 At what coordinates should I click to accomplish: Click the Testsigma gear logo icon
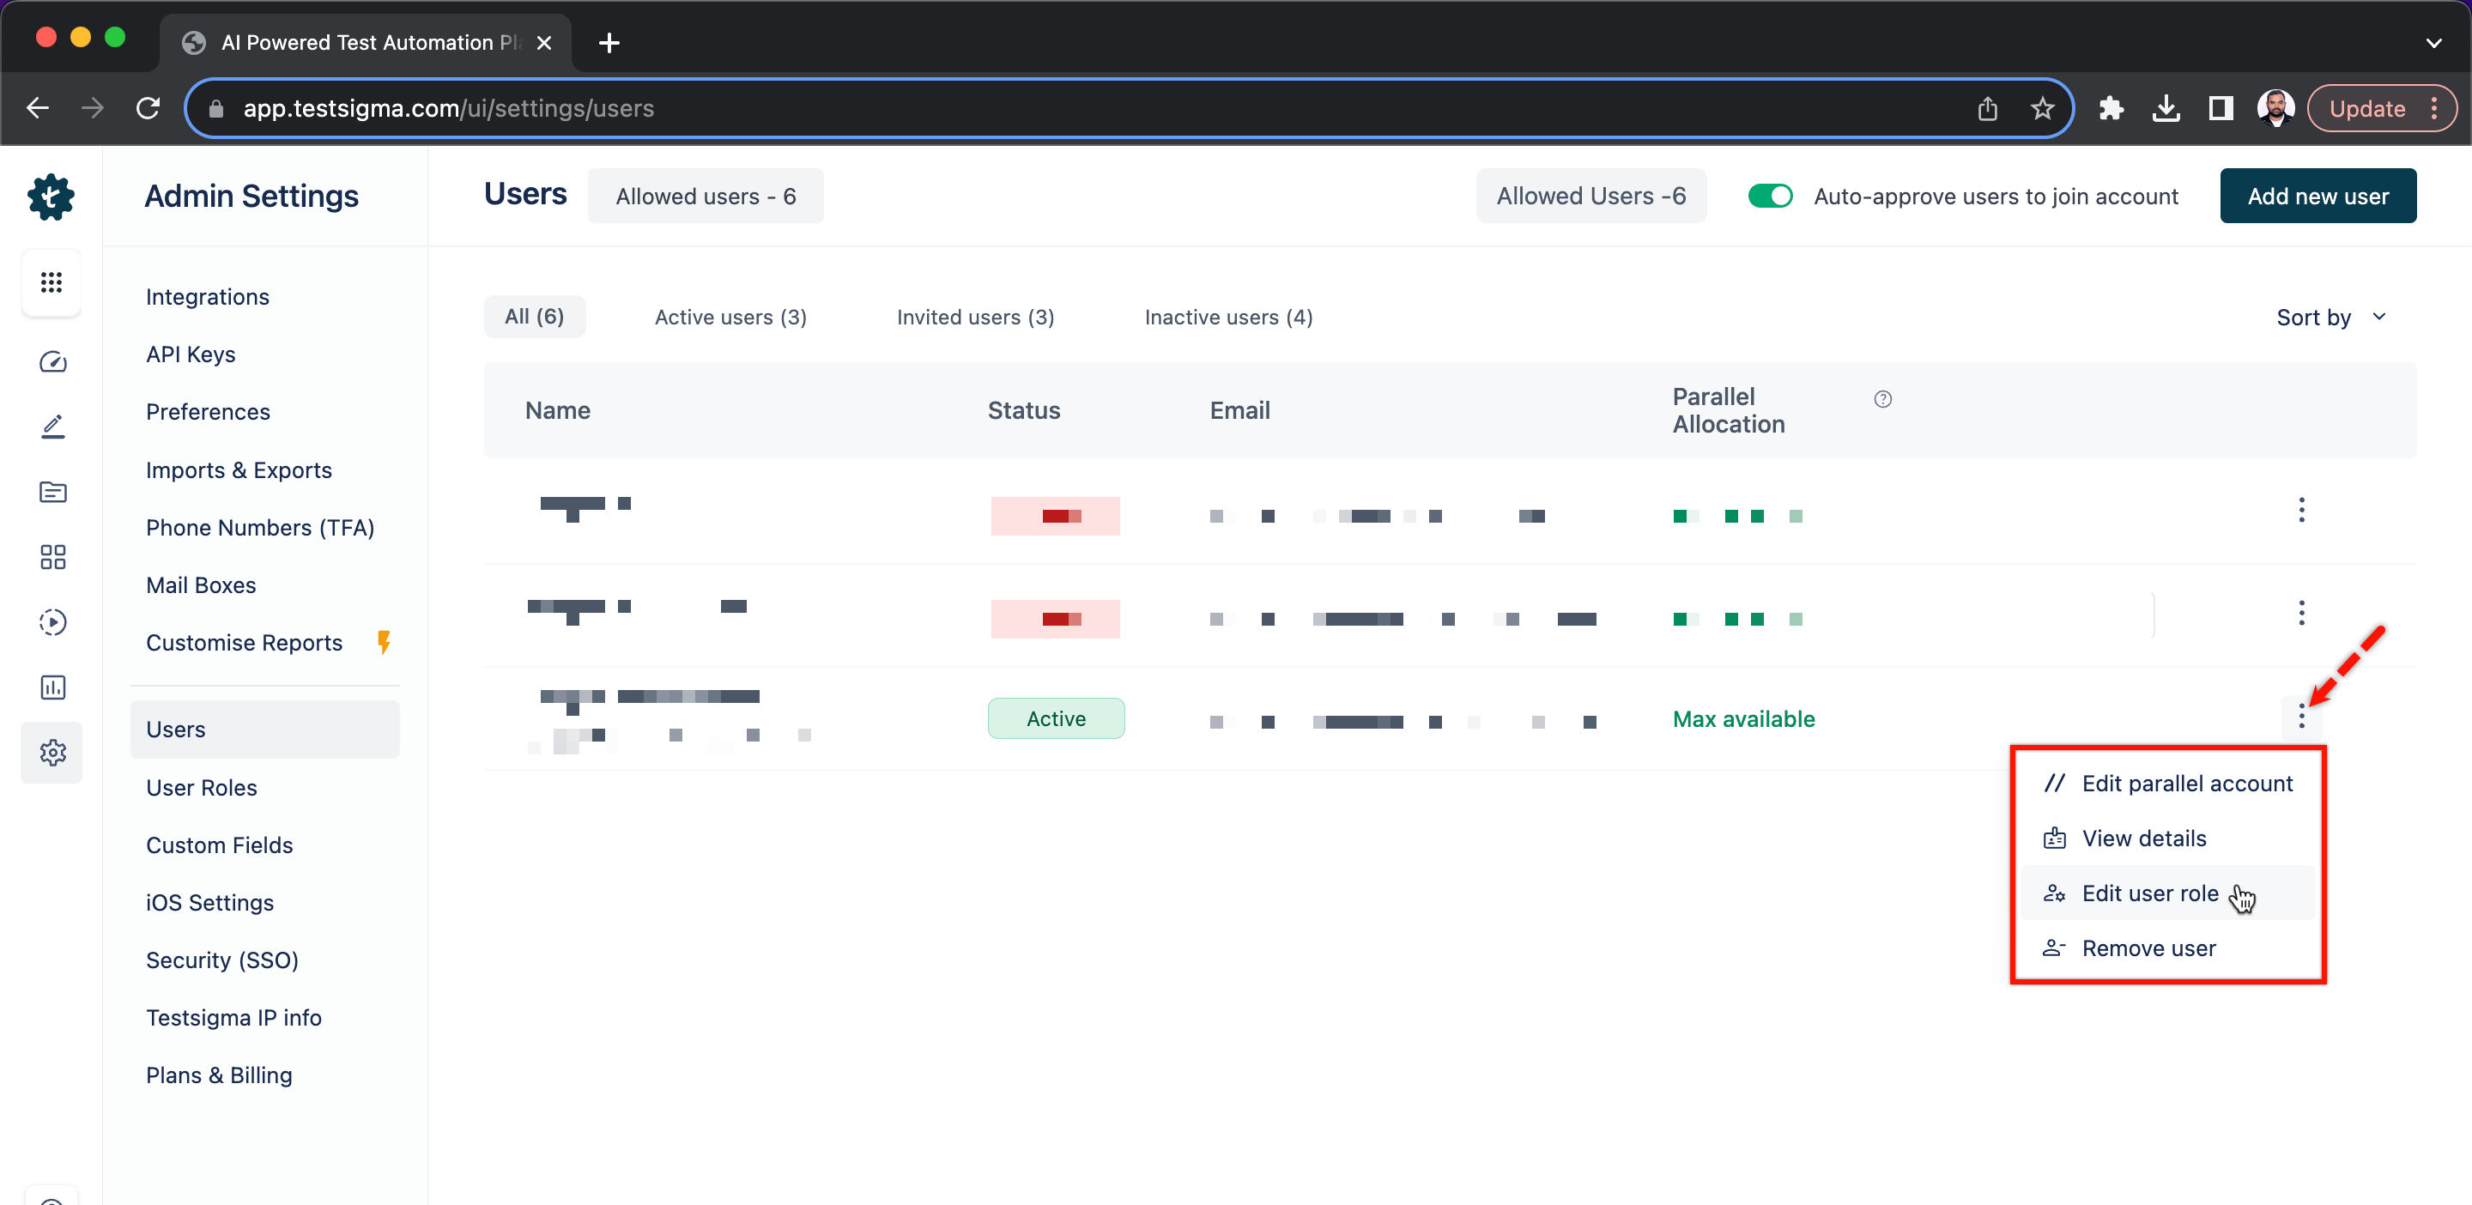[51, 196]
